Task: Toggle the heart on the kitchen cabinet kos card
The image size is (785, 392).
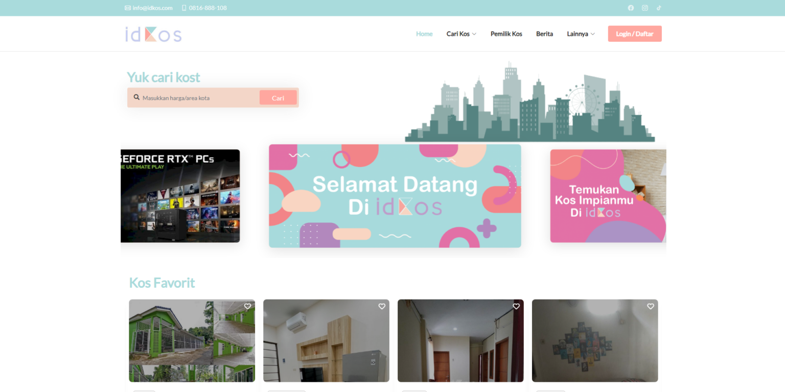Action: click(x=382, y=306)
